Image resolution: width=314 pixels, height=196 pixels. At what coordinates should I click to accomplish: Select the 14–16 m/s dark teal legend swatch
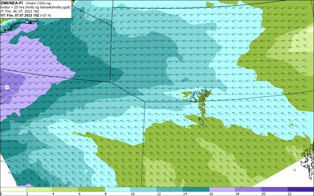pos(196,189)
